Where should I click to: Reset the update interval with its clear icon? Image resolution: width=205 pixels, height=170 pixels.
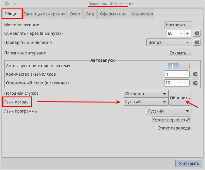(197, 33)
